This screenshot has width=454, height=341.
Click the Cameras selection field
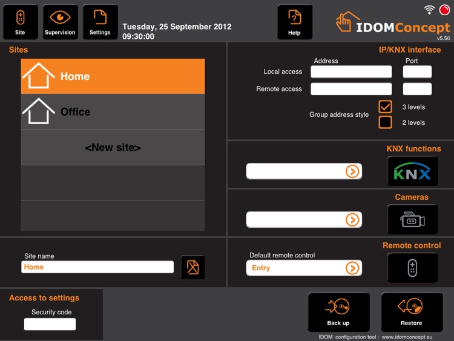(304, 220)
